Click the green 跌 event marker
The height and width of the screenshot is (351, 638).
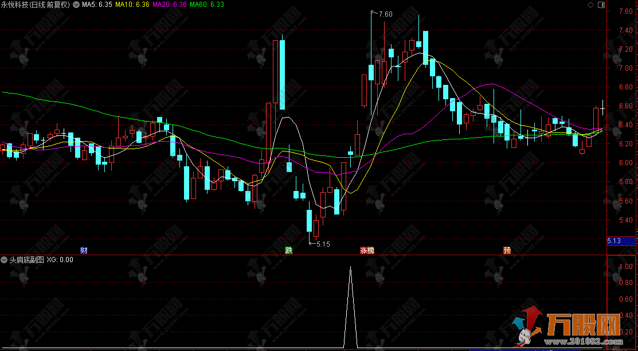pyautogui.click(x=289, y=250)
